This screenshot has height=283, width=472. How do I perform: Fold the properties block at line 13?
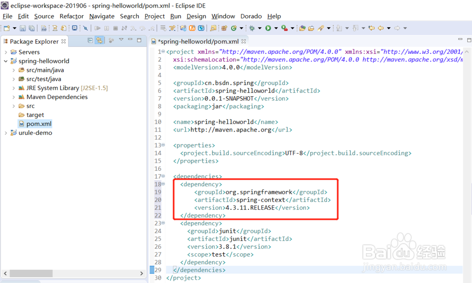tap(163, 145)
